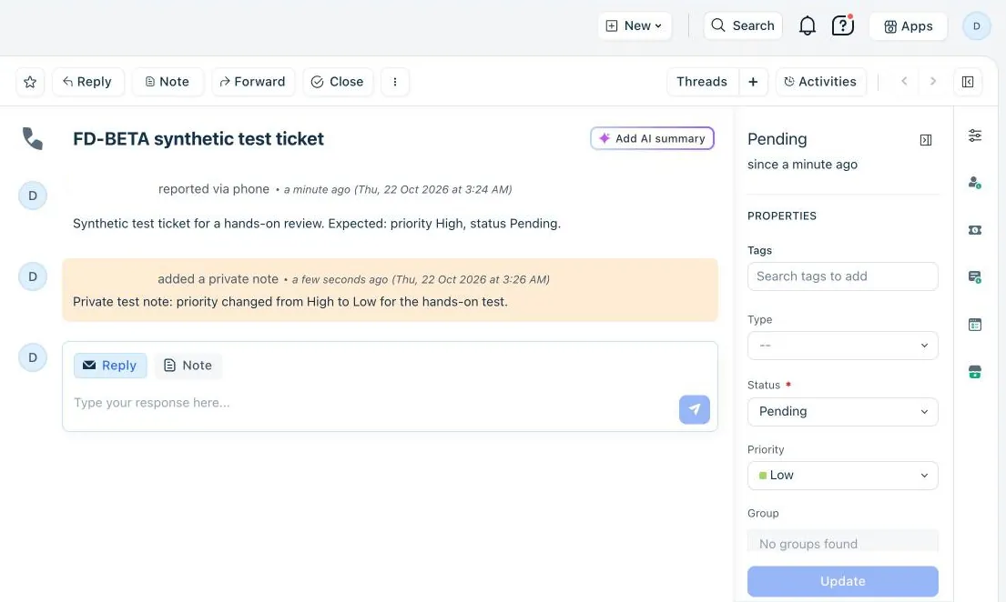Open the Search box
1006x602 pixels.
(x=743, y=25)
